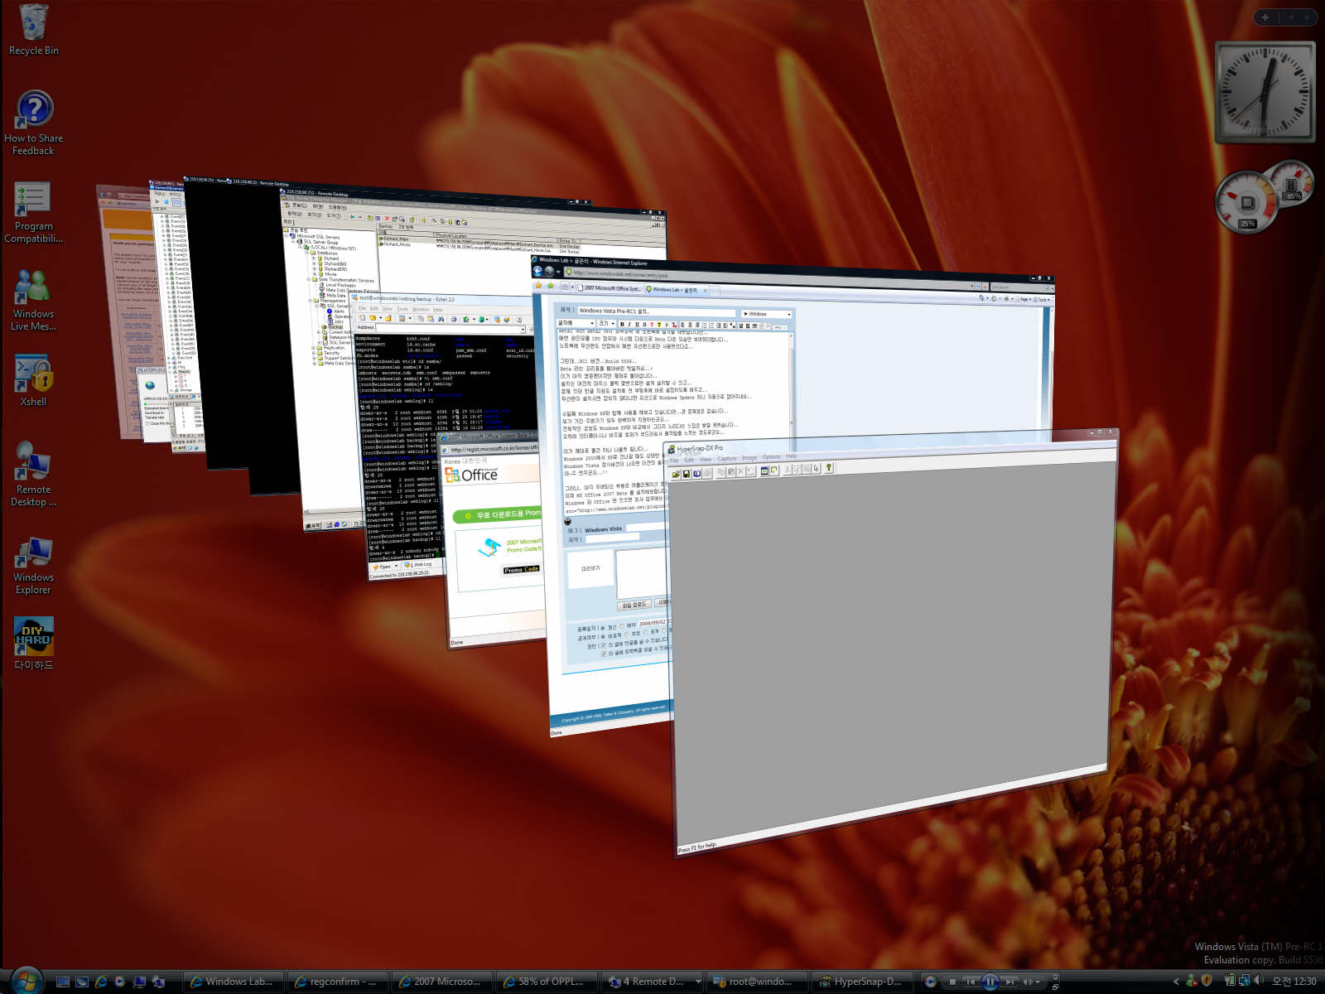The image size is (1325, 994).
Task: Open HyperSnap Capture menu
Action: click(727, 458)
